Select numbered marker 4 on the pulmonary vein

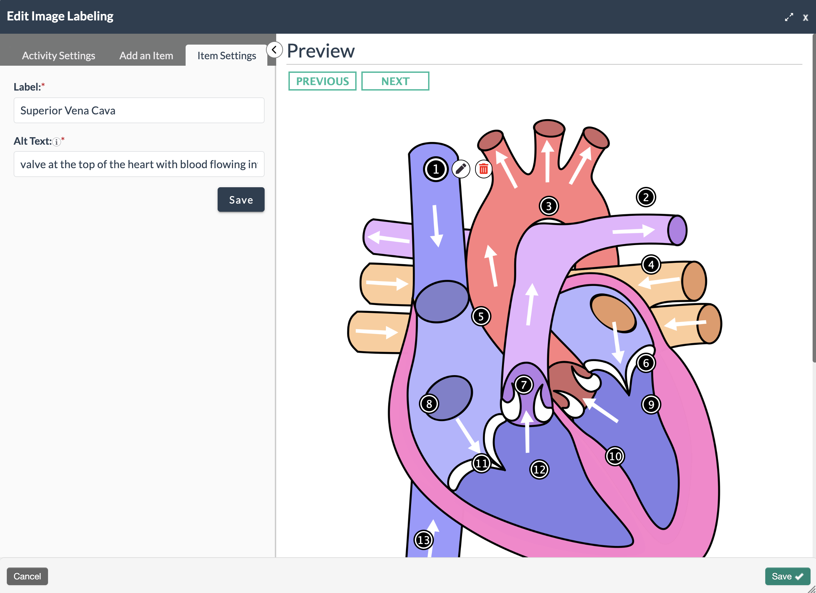click(x=651, y=265)
